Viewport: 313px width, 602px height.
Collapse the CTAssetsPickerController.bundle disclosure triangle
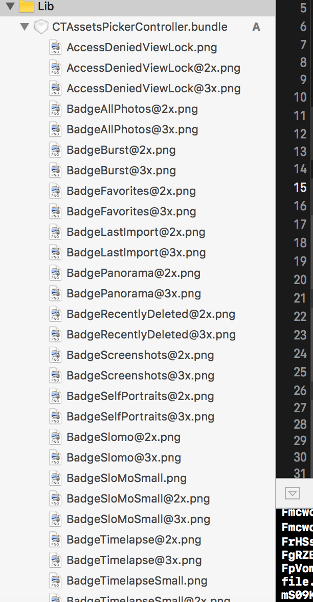coord(24,27)
